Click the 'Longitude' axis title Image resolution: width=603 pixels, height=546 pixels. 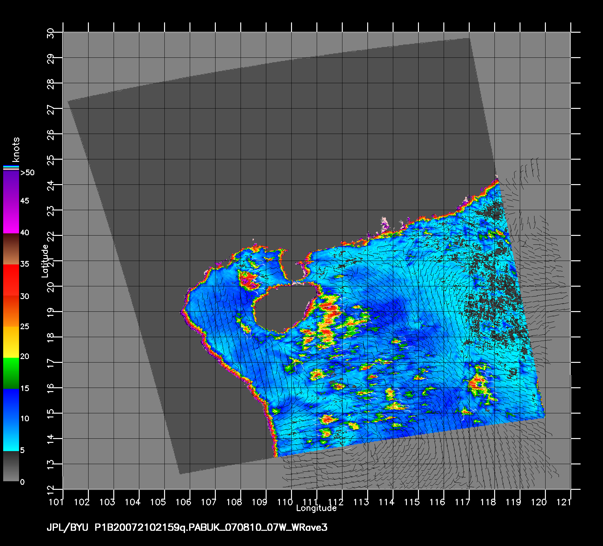pos(316,508)
